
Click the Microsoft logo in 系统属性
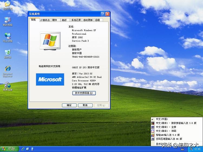(x=50, y=80)
